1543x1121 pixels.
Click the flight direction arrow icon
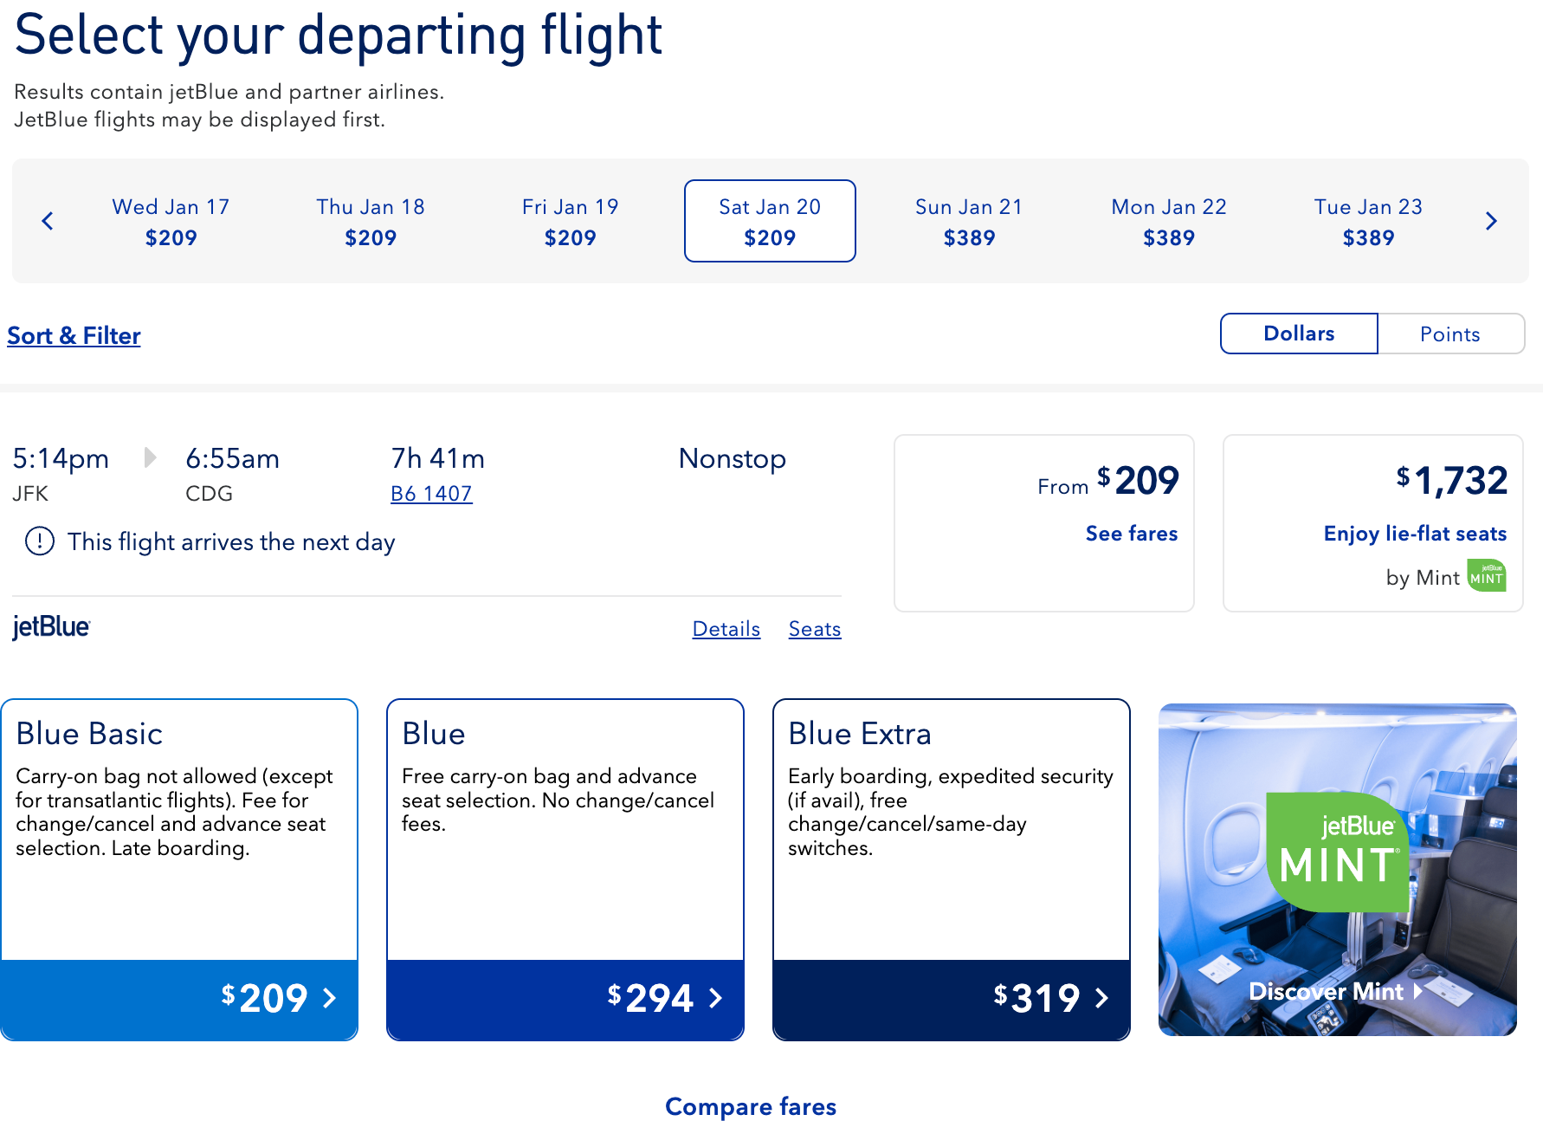(x=150, y=457)
